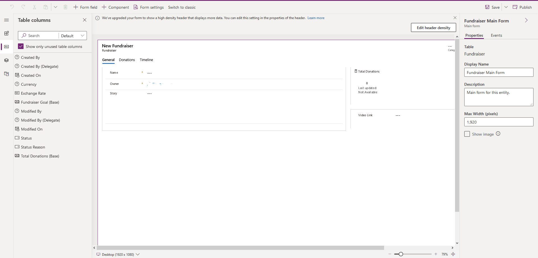Screen dimensions: 538x258
Task: Click the Max Width (pixels) input field
Action: pos(498,122)
